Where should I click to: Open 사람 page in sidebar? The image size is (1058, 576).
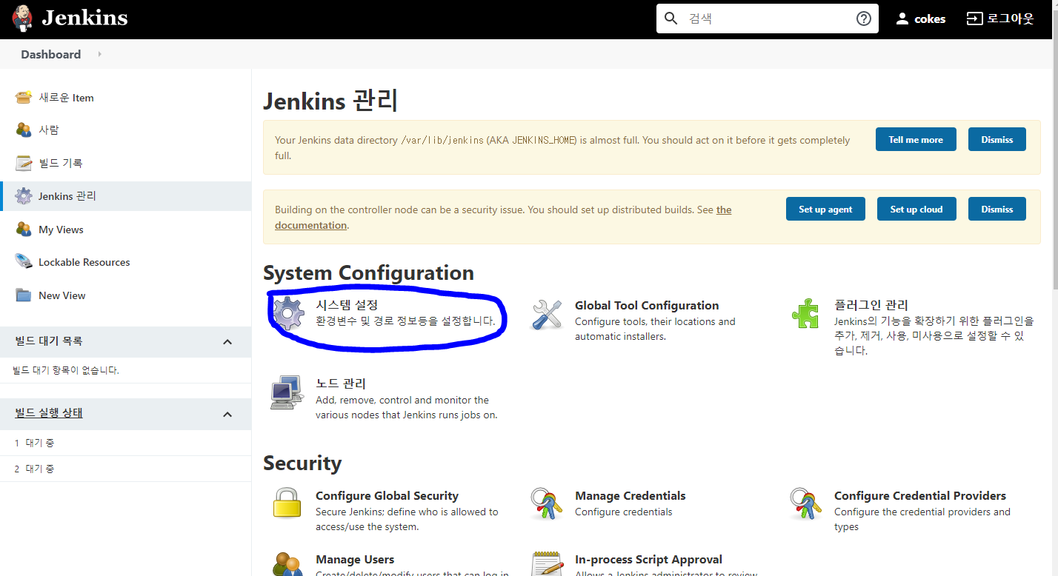49,130
